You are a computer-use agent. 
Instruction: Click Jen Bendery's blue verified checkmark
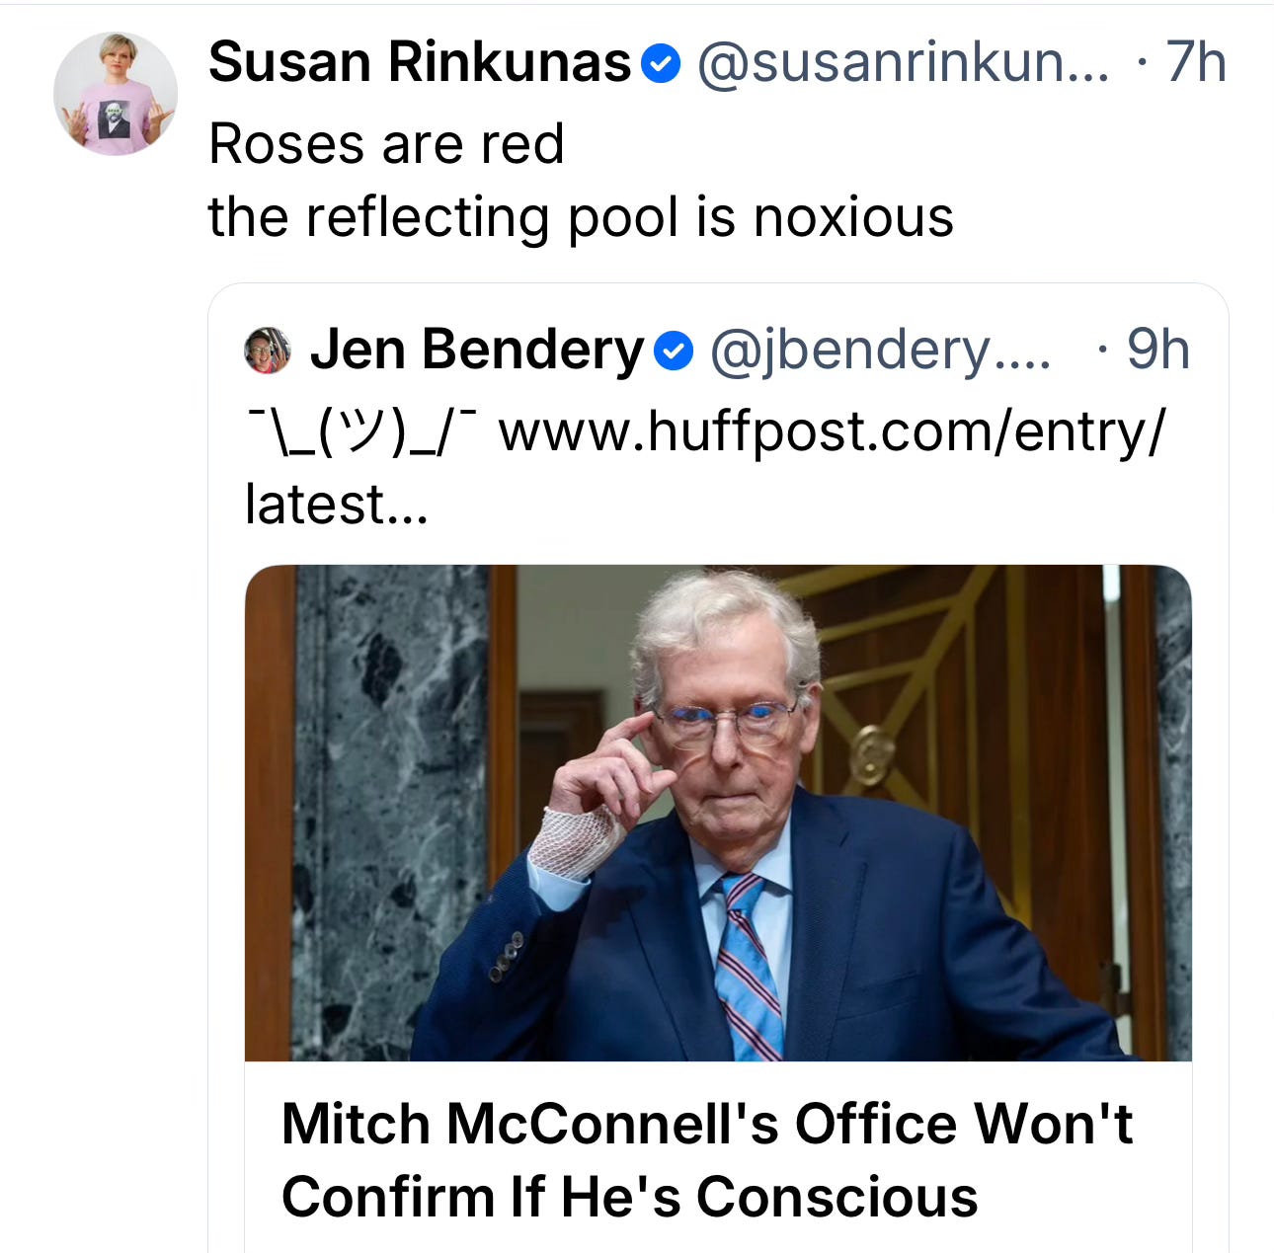pos(674,352)
